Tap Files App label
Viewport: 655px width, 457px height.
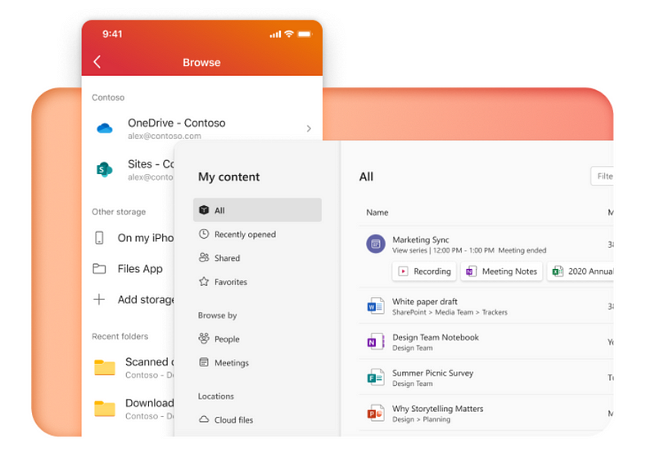140,269
